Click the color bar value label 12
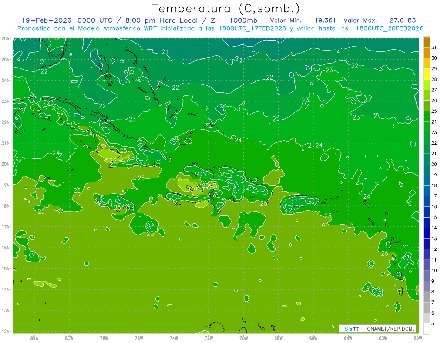444x343 pixels. tap(434, 249)
